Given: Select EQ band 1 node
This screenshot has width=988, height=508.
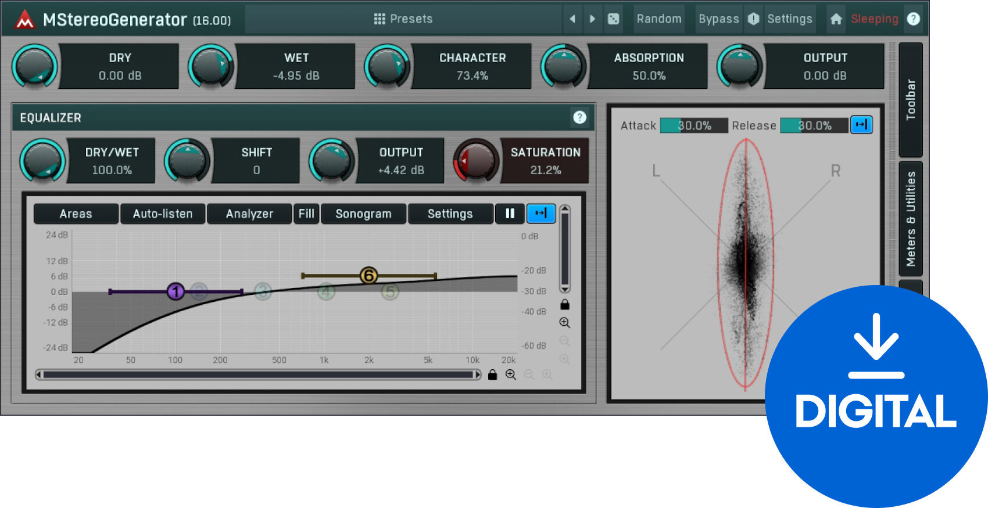Looking at the screenshot, I should click(x=176, y=291).
